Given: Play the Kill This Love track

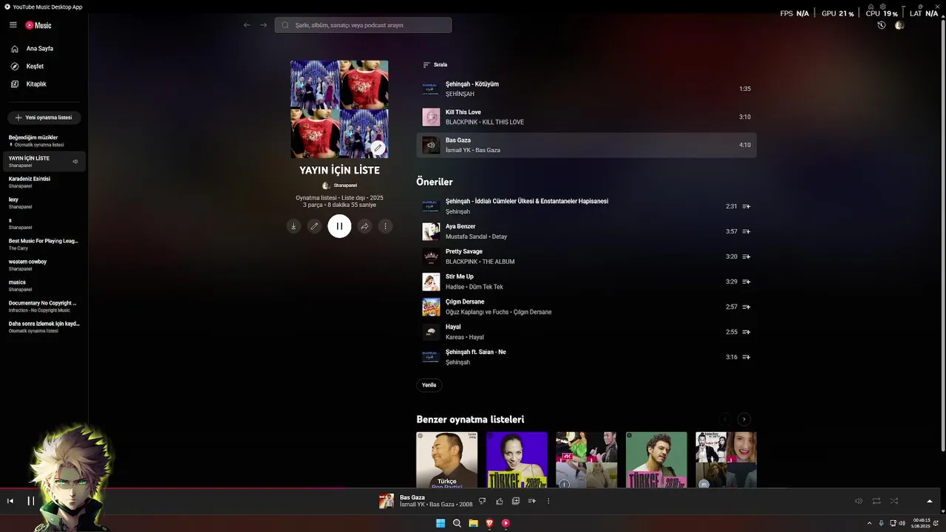Looking at the screenshot, I should point(586,117).
